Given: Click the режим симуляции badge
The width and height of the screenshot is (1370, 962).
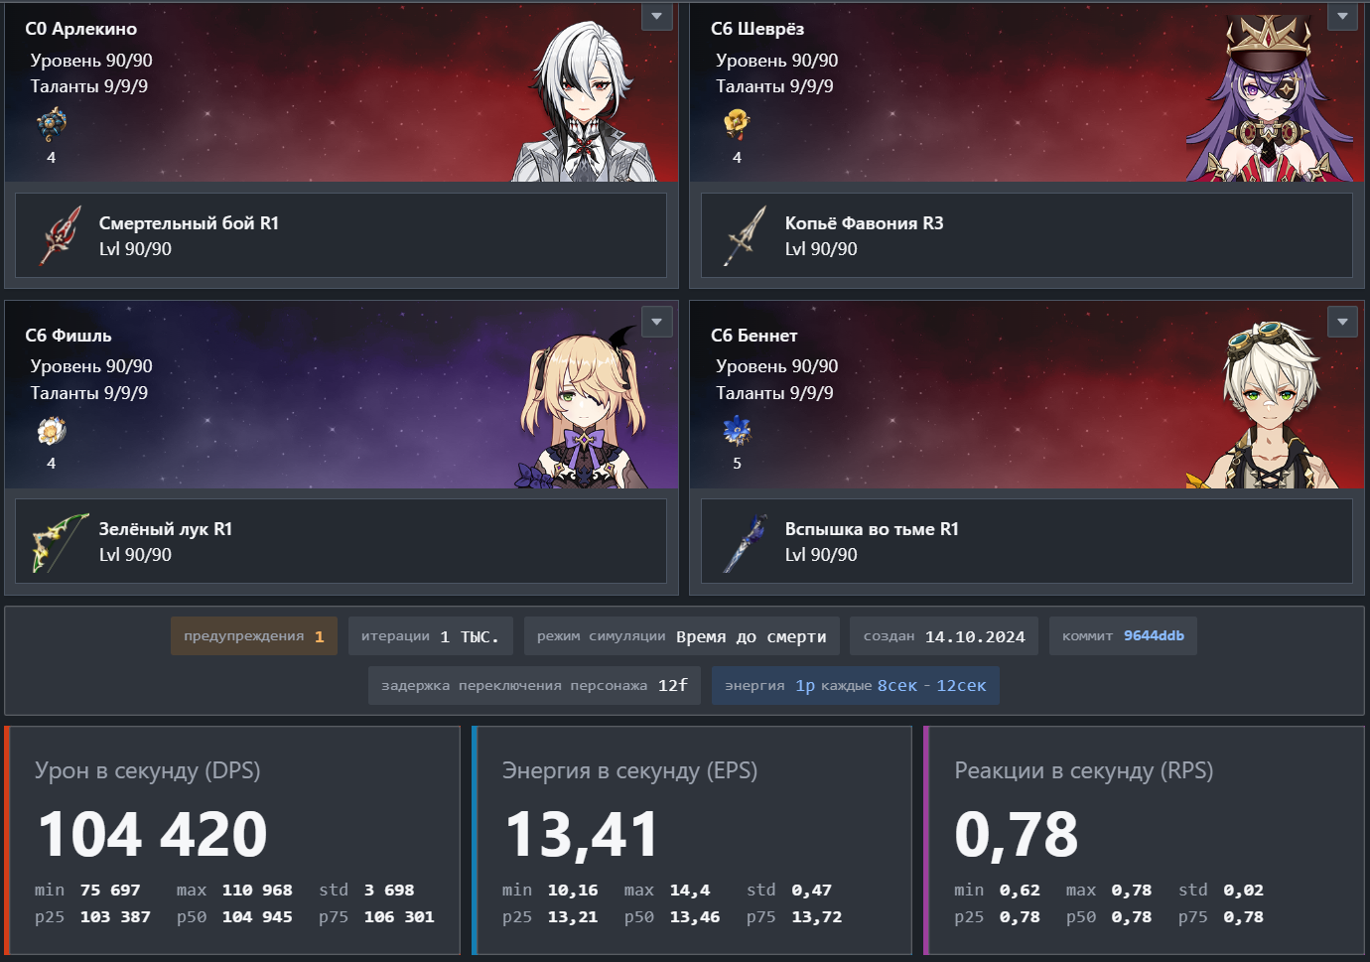Looking at the screenshot, I should (682, 636).
